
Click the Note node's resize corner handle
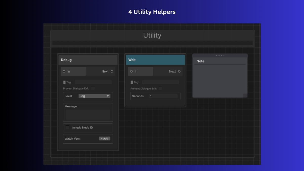point(245,96)
